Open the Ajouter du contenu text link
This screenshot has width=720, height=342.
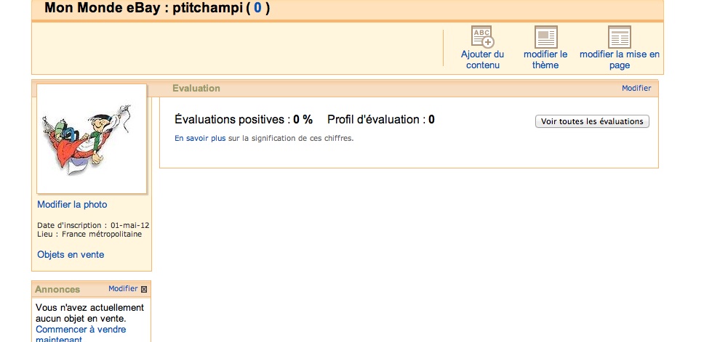pos(483,60)
